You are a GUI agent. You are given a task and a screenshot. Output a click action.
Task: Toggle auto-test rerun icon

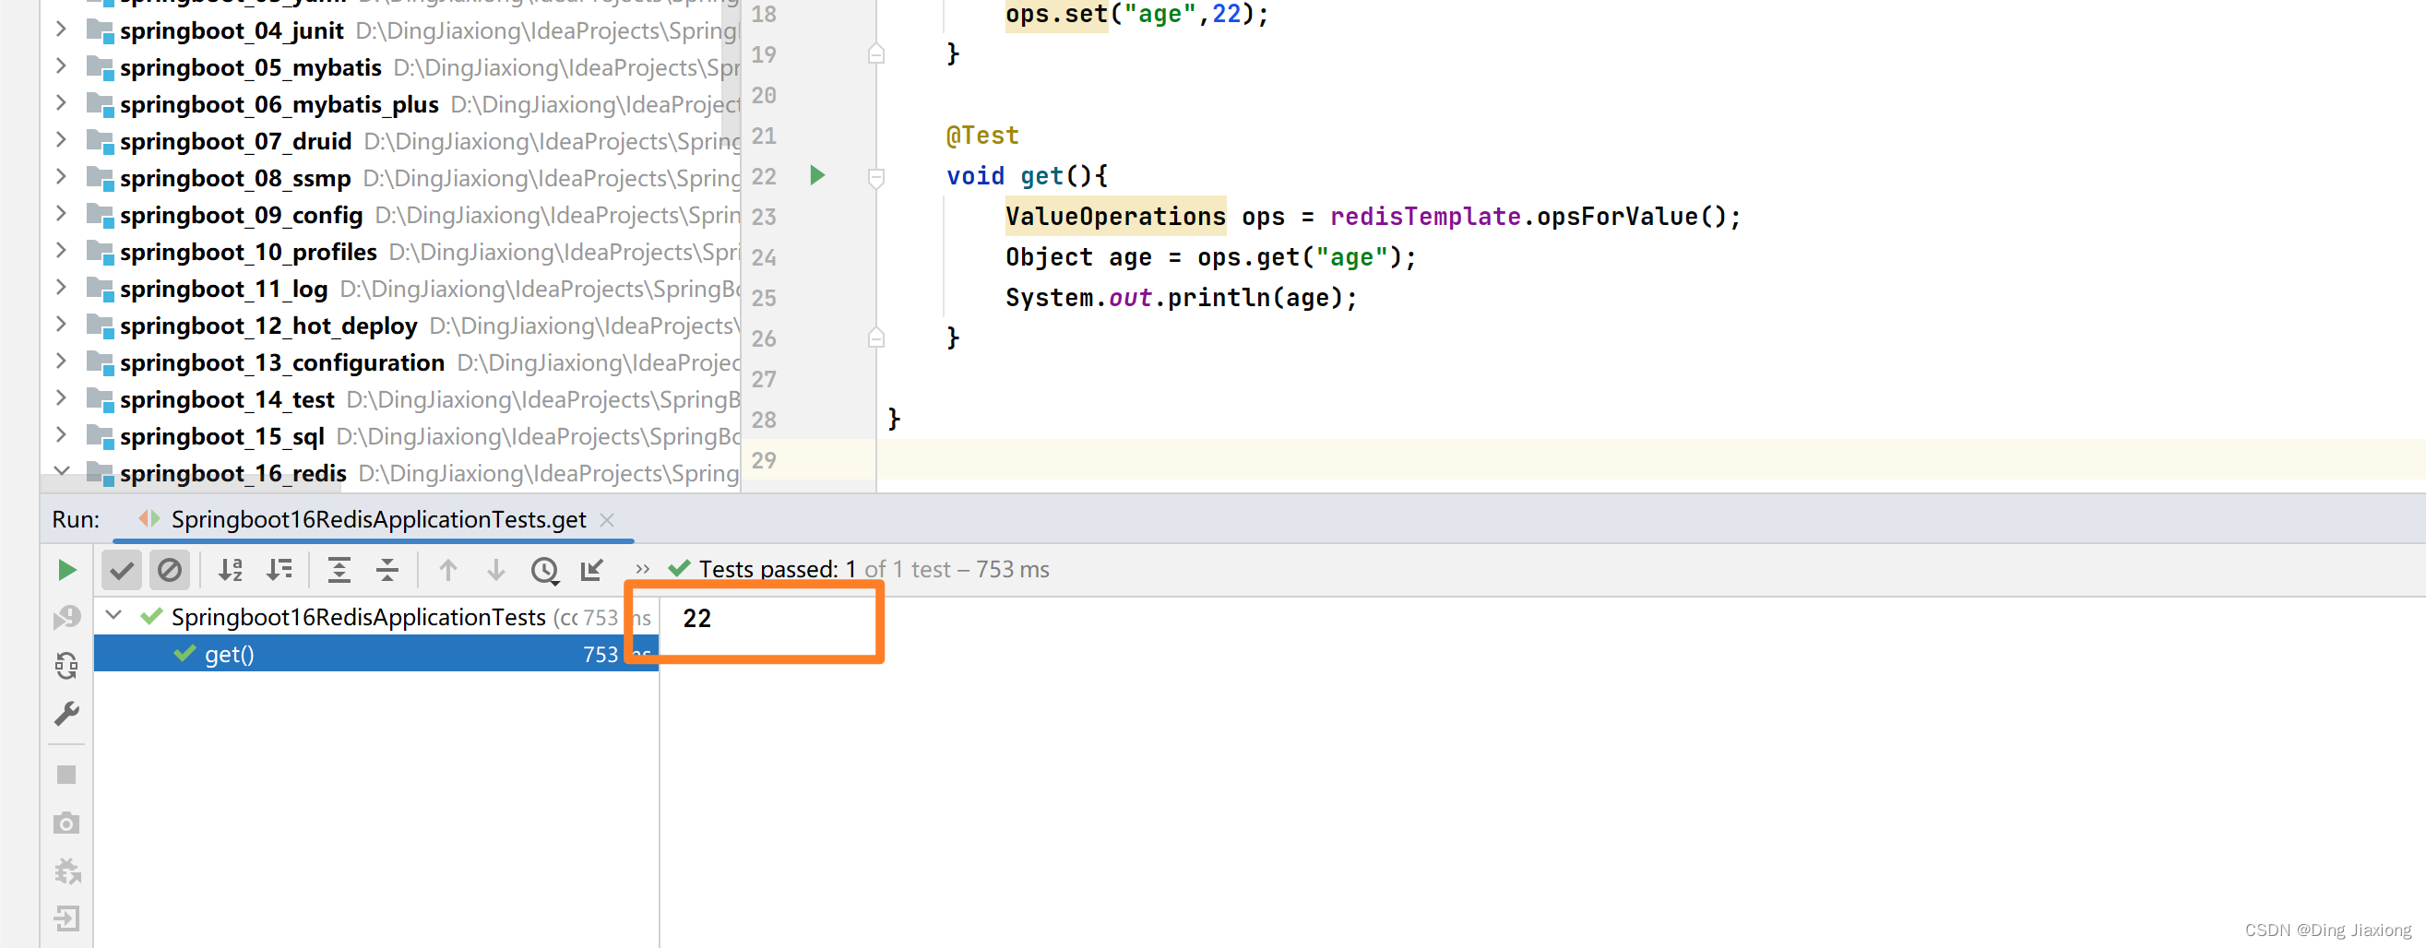(66, 667)
